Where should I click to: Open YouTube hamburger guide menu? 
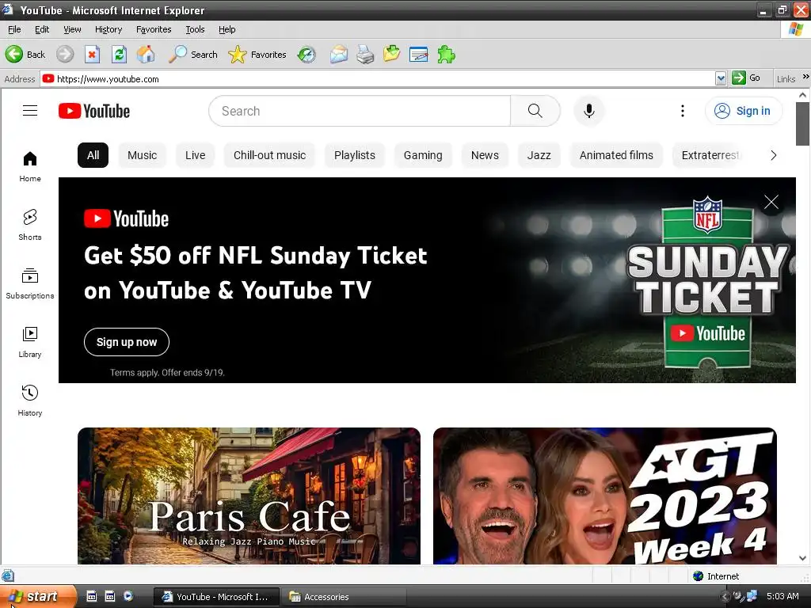(30, 111)
